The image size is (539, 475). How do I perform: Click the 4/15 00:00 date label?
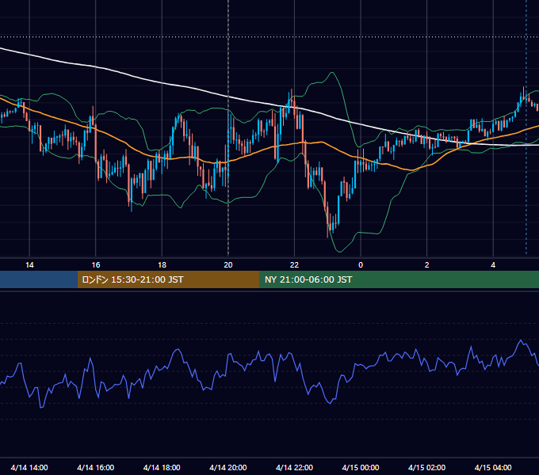point(361,467)
